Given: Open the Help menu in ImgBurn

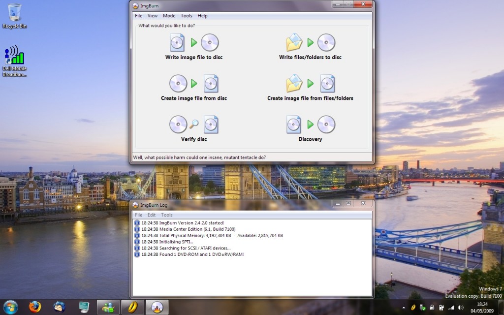Looking at the screenshot, I should click(202, 16).
